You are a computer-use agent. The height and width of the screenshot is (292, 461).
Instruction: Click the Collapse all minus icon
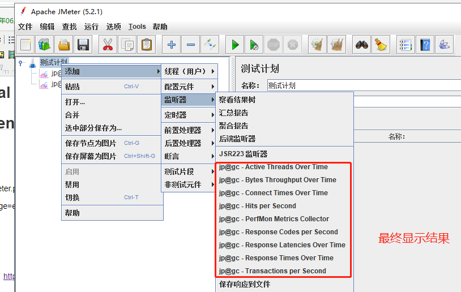coord(190,45)
